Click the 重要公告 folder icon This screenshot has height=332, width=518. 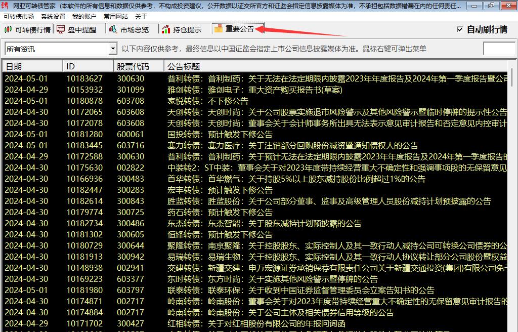coord(219,29)
